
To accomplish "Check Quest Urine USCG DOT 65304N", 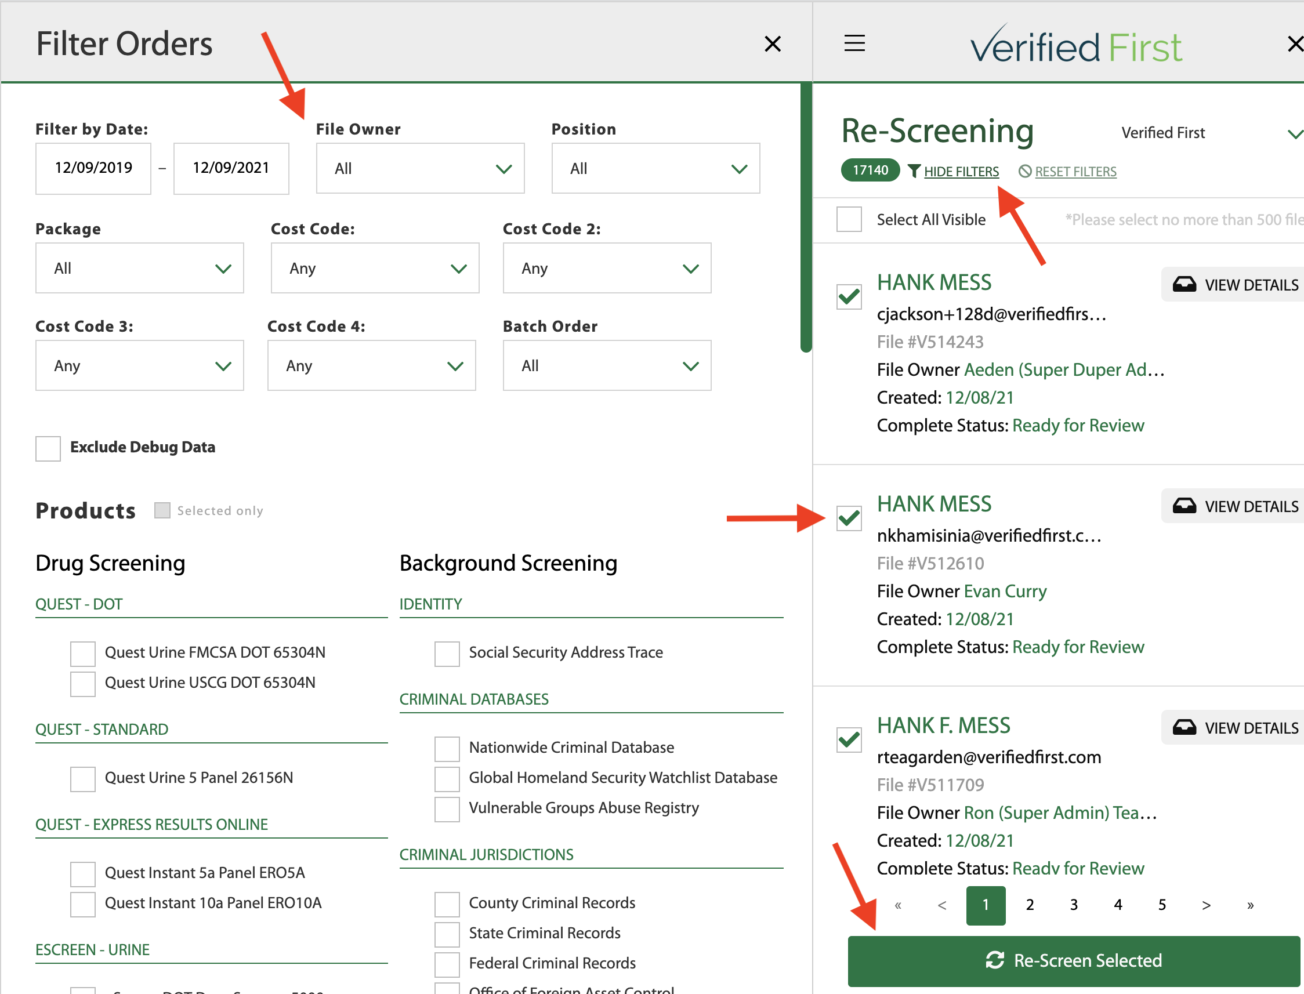I will coord(83,683).
